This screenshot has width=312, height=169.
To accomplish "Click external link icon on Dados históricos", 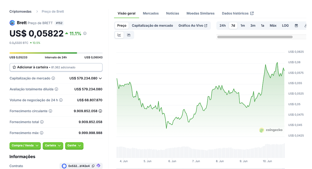I will (x=252, y=13).
